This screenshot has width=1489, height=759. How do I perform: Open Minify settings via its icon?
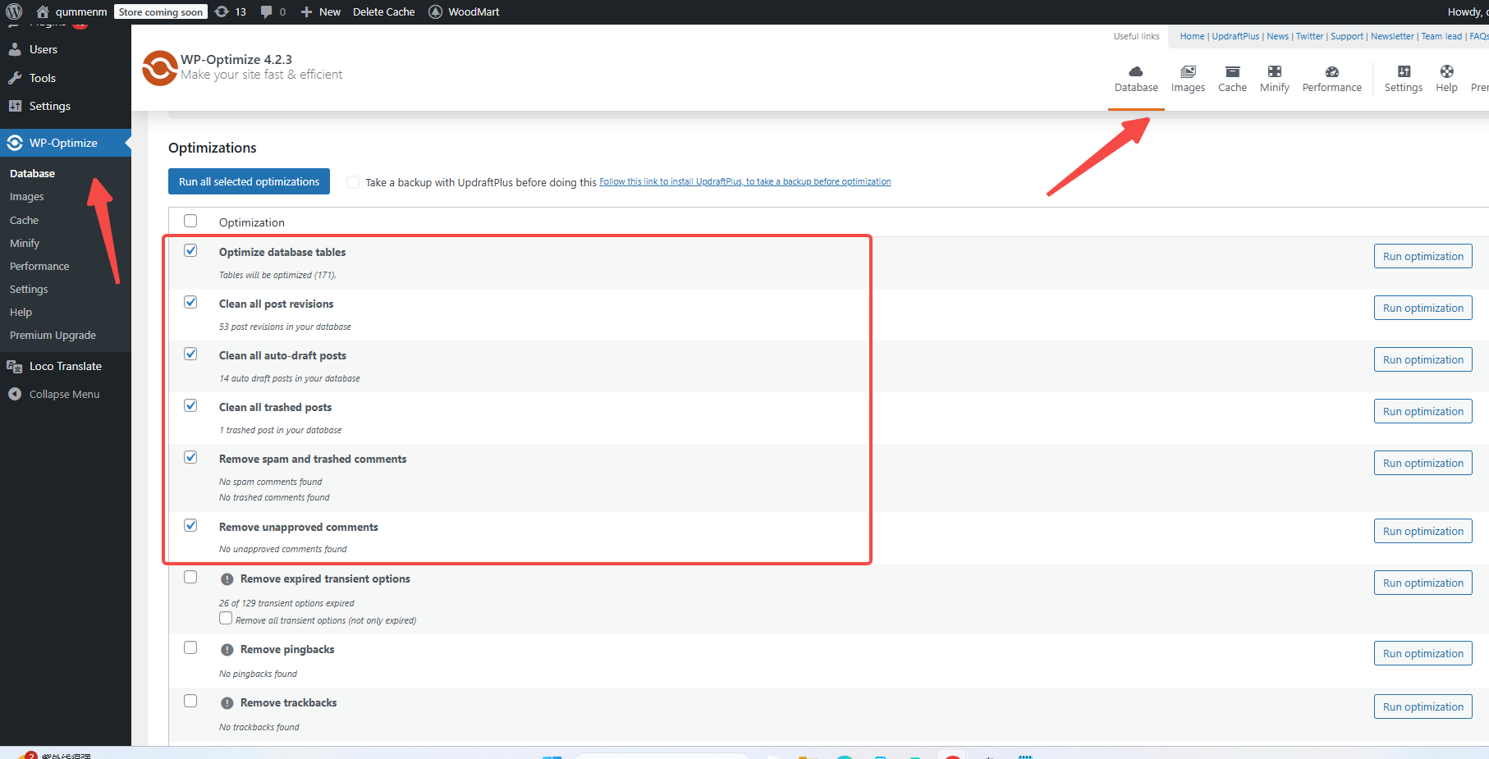tap(1274, 78)
